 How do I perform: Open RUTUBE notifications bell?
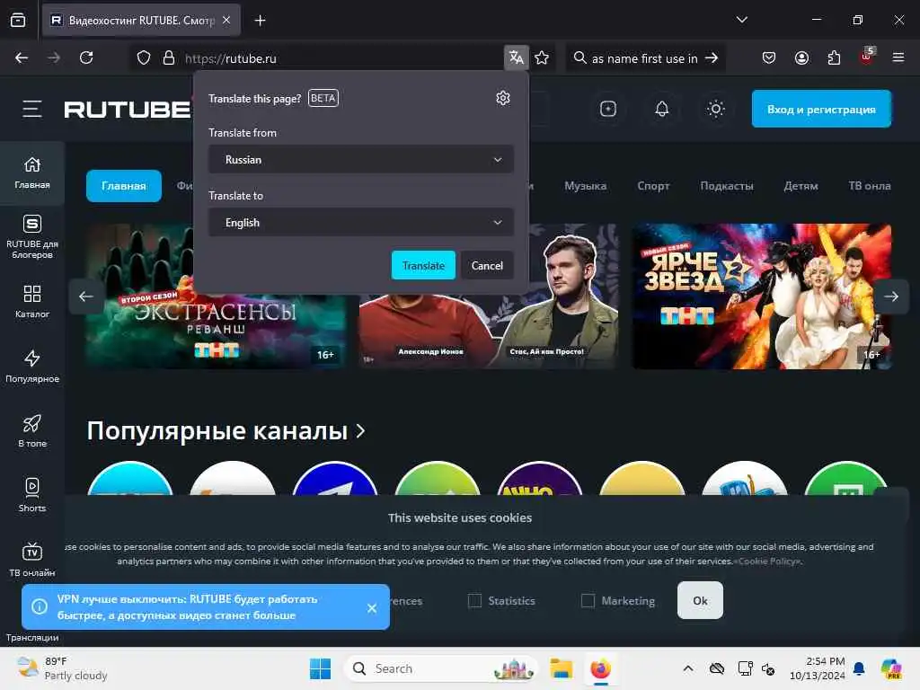point(662,109)
